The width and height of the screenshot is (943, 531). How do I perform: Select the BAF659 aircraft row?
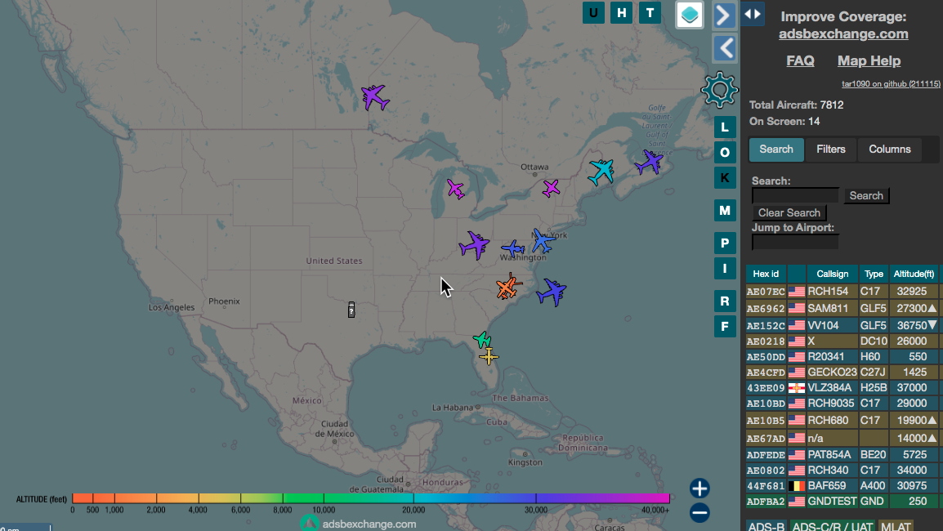click(842, 486)
